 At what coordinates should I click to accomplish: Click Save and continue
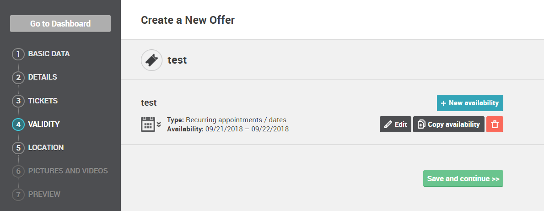[x=463, y=179]
